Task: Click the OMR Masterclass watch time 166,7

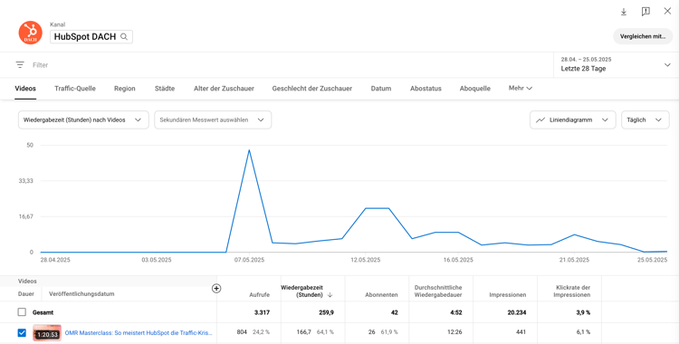Action: [303, 332]
